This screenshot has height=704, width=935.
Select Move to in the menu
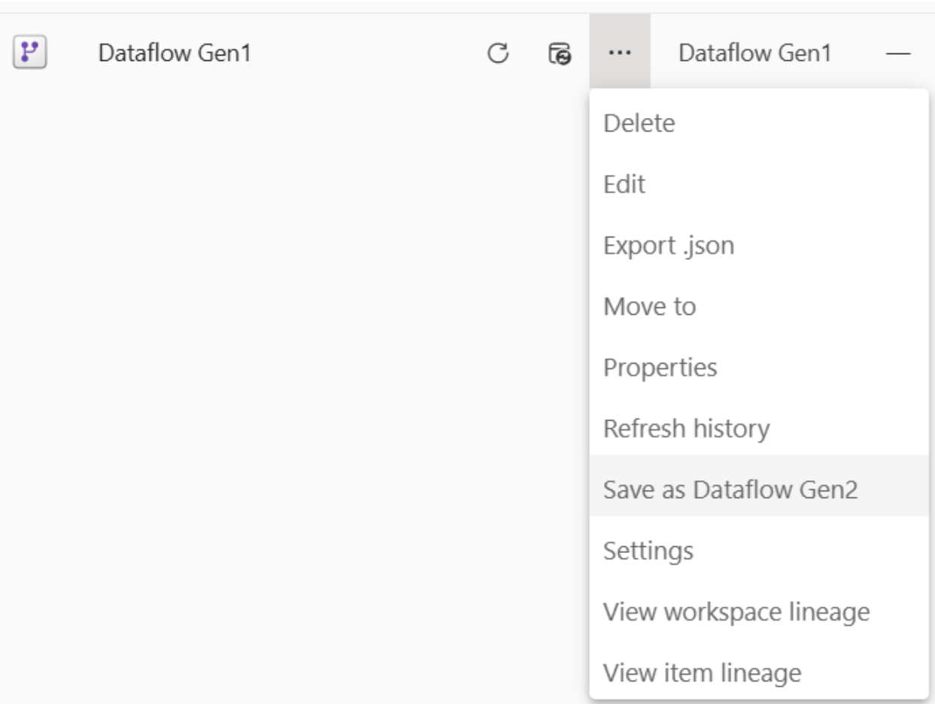pos(759,307)
